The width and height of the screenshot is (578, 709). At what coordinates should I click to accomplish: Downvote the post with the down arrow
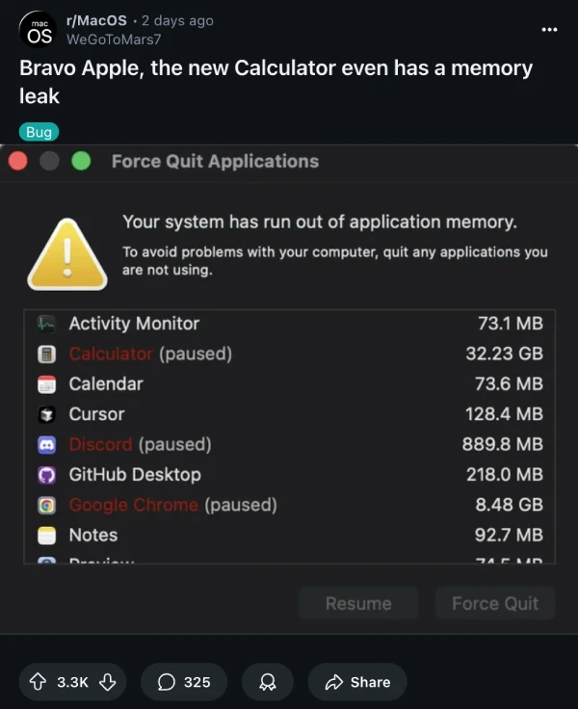coord(108,682)
